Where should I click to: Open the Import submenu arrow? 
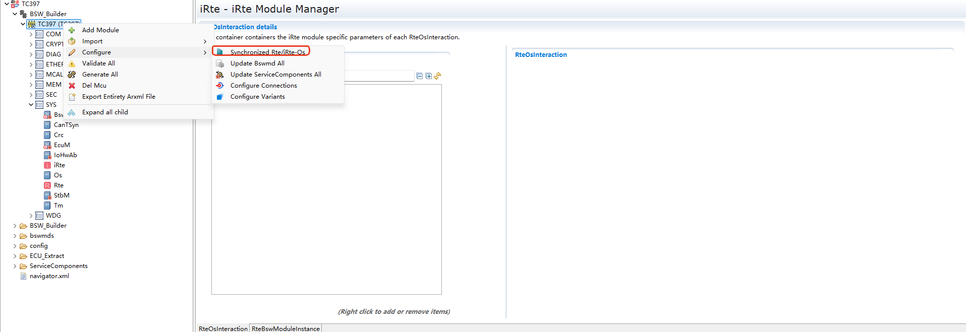point(205,41)
